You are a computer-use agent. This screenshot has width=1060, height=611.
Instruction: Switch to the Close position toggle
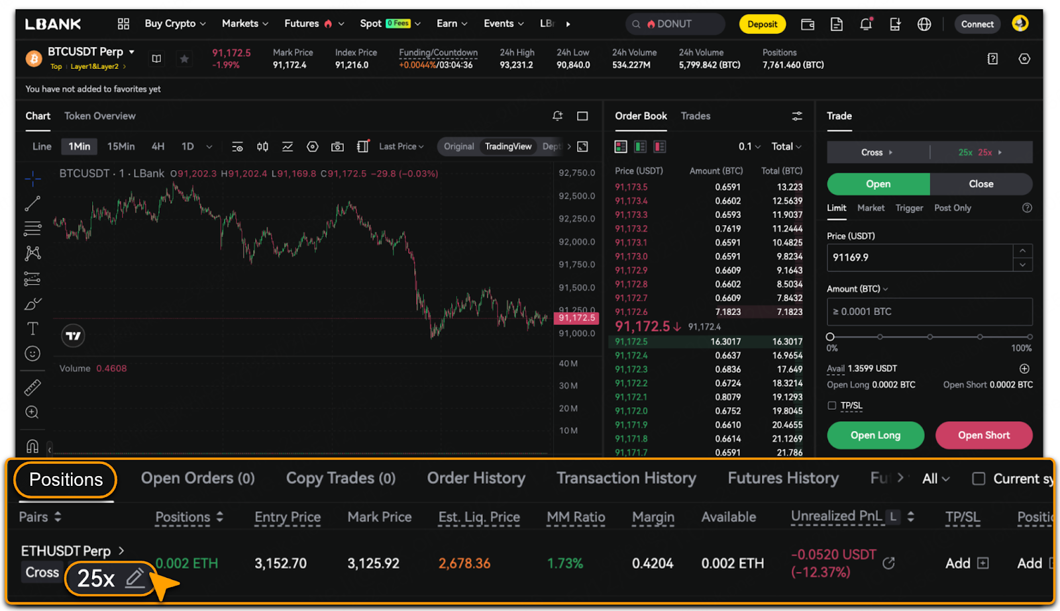980,184
